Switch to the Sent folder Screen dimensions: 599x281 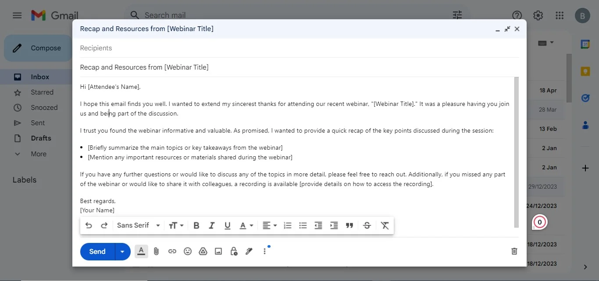[x=37, y=123]
